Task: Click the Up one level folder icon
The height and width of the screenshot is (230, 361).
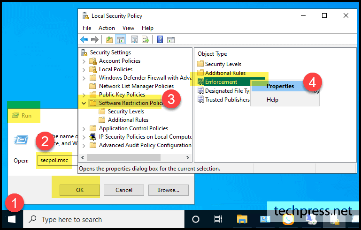Action: pos(109,40)
